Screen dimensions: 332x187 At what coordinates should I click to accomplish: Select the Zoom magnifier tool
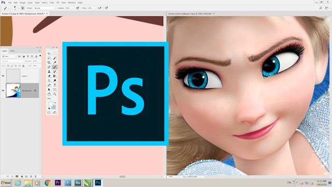pyautogui.click(x=54, y=94)
